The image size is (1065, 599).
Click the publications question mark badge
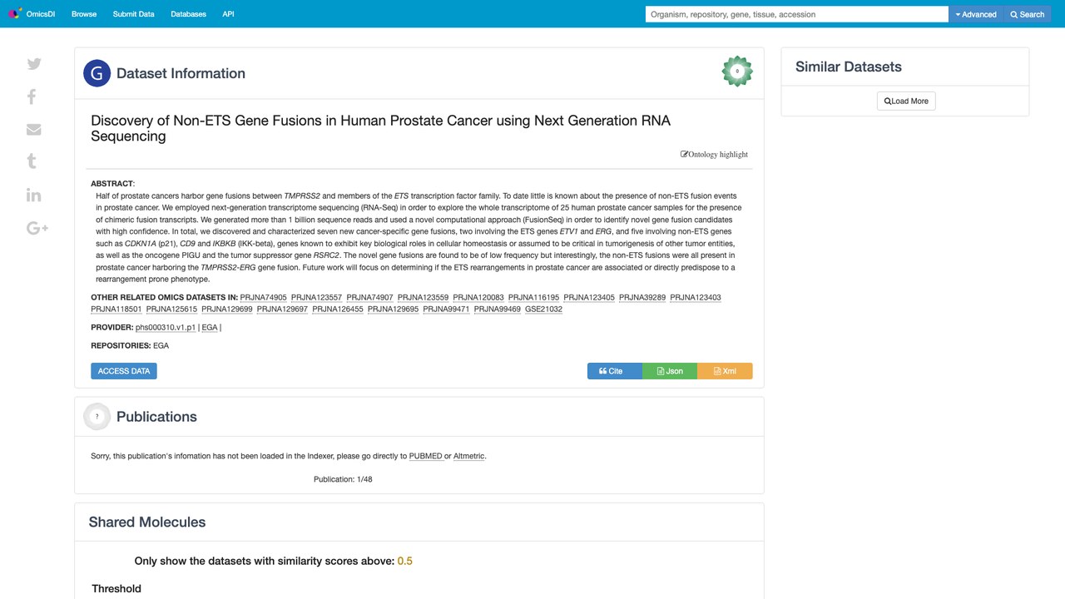pyautogui.click(x=97, y=417)
